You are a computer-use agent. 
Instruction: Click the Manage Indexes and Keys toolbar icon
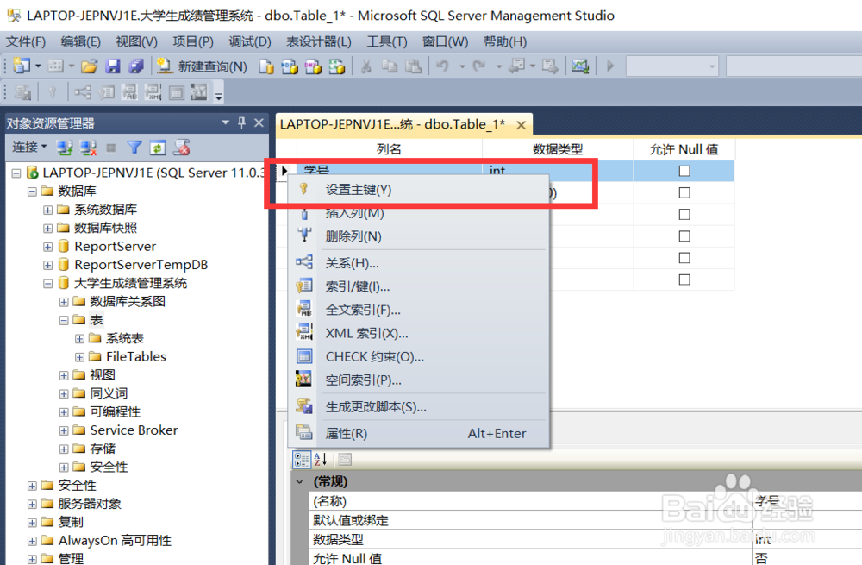coord(107,92)
